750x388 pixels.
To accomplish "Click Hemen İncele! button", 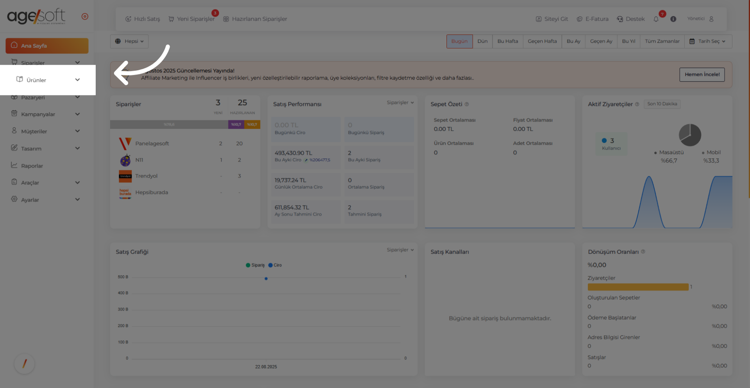I will [702, 75].
